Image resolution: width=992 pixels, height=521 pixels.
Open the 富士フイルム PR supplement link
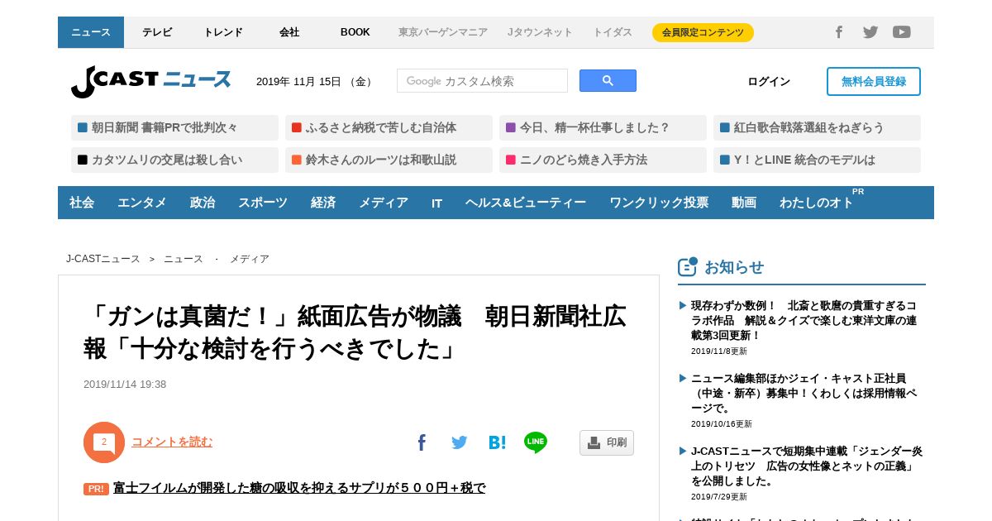[x=299, y=488]
